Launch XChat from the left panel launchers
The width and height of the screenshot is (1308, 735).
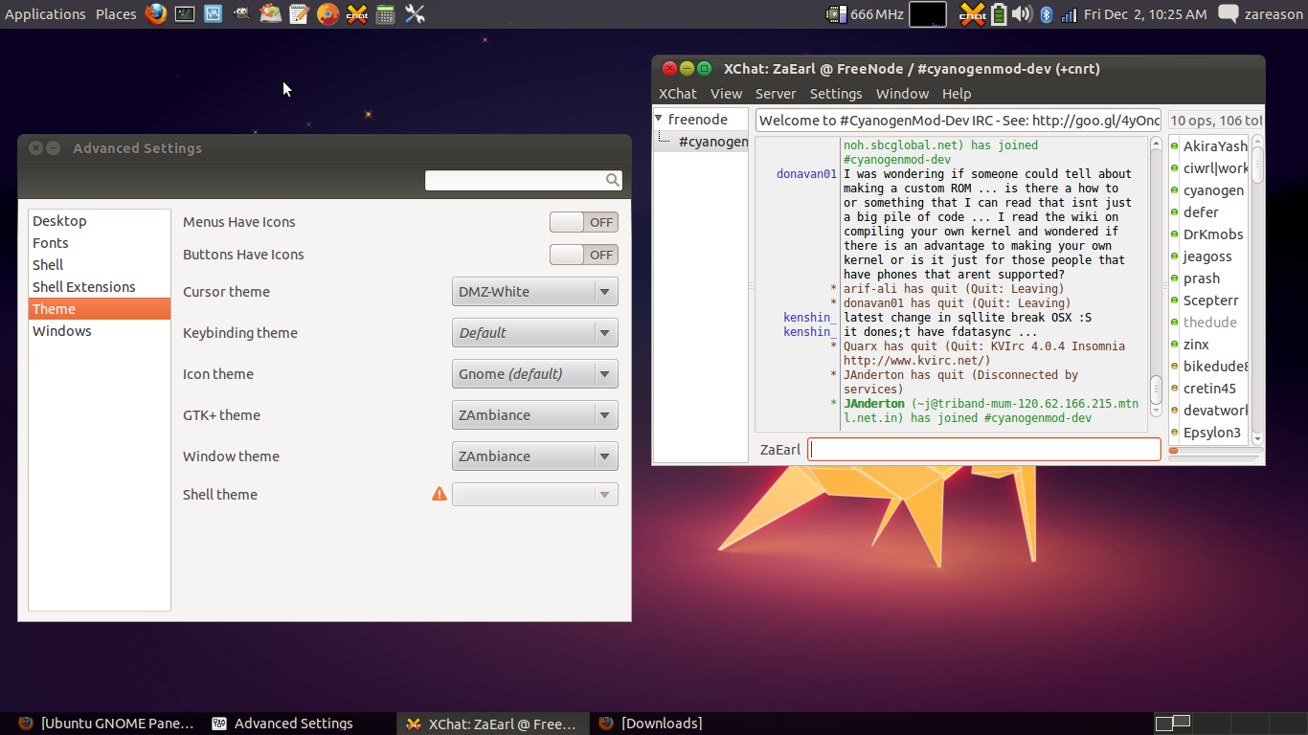point(357,14)
